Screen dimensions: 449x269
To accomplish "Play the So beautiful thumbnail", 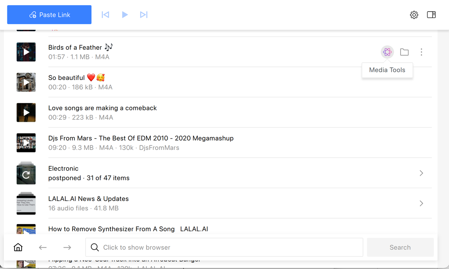I will (26, 82).
